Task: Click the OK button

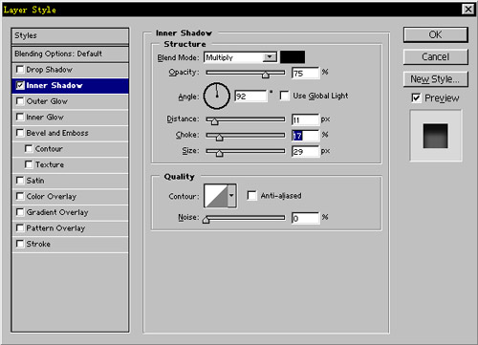Action: tap(436, 34)
